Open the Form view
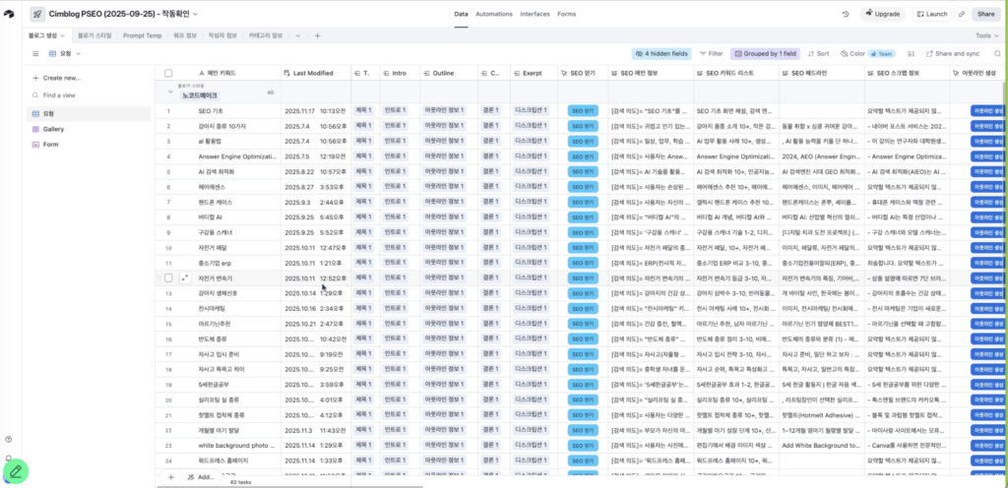This screenshot has height=488, width=1008. tap(88, 145)
